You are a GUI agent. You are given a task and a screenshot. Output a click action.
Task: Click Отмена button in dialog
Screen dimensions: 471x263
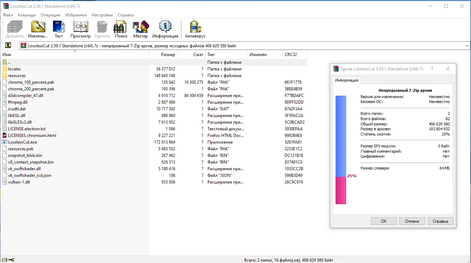tap(412, 221)
